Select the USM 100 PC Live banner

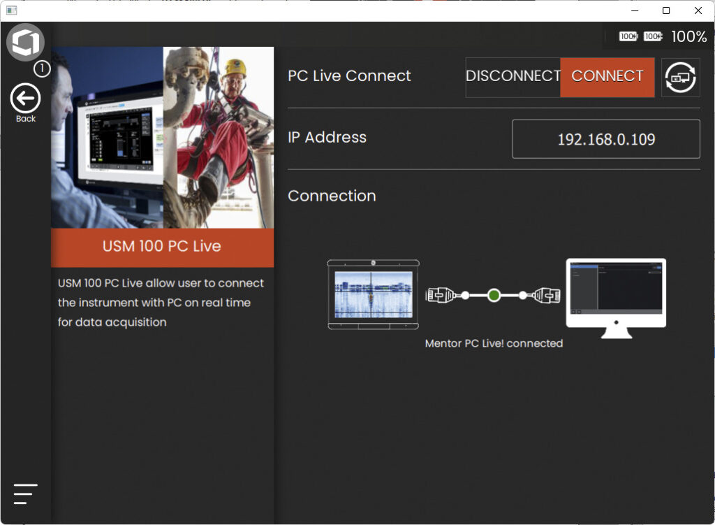point(162,247)
